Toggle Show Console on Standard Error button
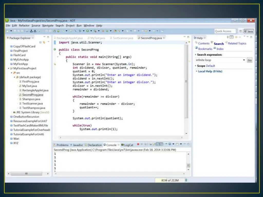This screenshot has width=263, height=197. point(162,144)
